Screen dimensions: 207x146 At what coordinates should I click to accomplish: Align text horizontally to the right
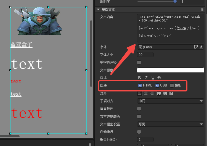pos(152,93)
